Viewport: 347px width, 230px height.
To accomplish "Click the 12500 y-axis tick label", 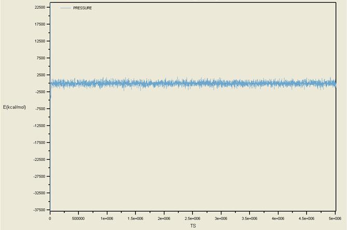I will pyautogui.click(x=38, y=41).
